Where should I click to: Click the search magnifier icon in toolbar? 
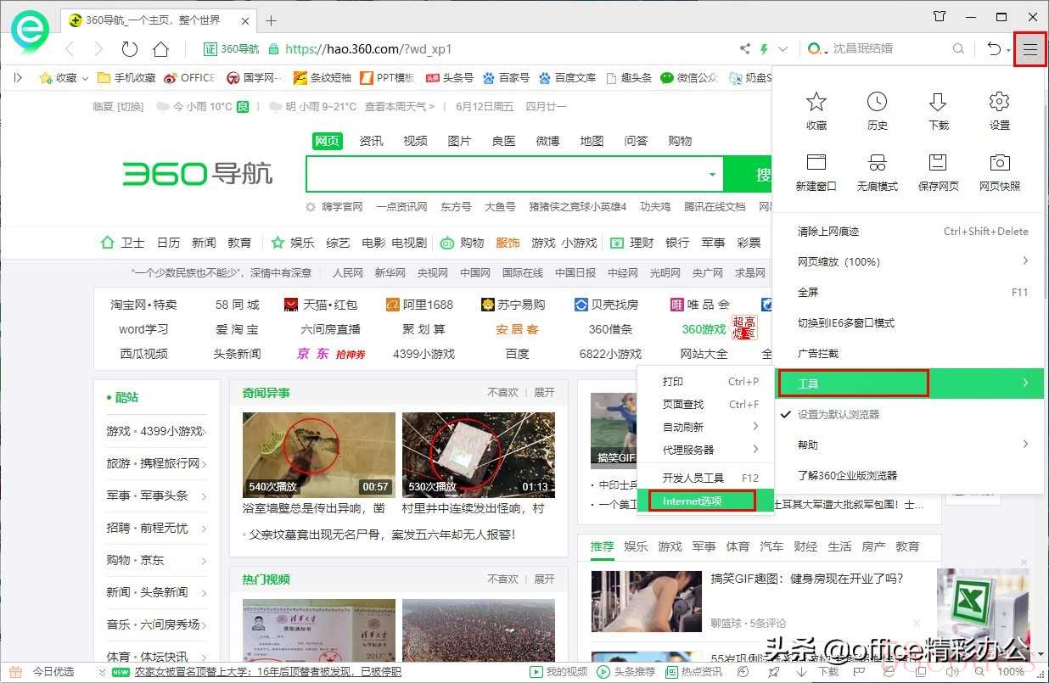coord(958,49)
